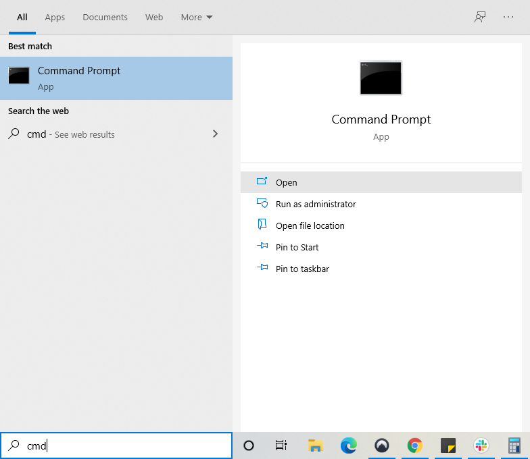Select the Documents filter tab
This screenshot has height=459, width=530.
105,18
